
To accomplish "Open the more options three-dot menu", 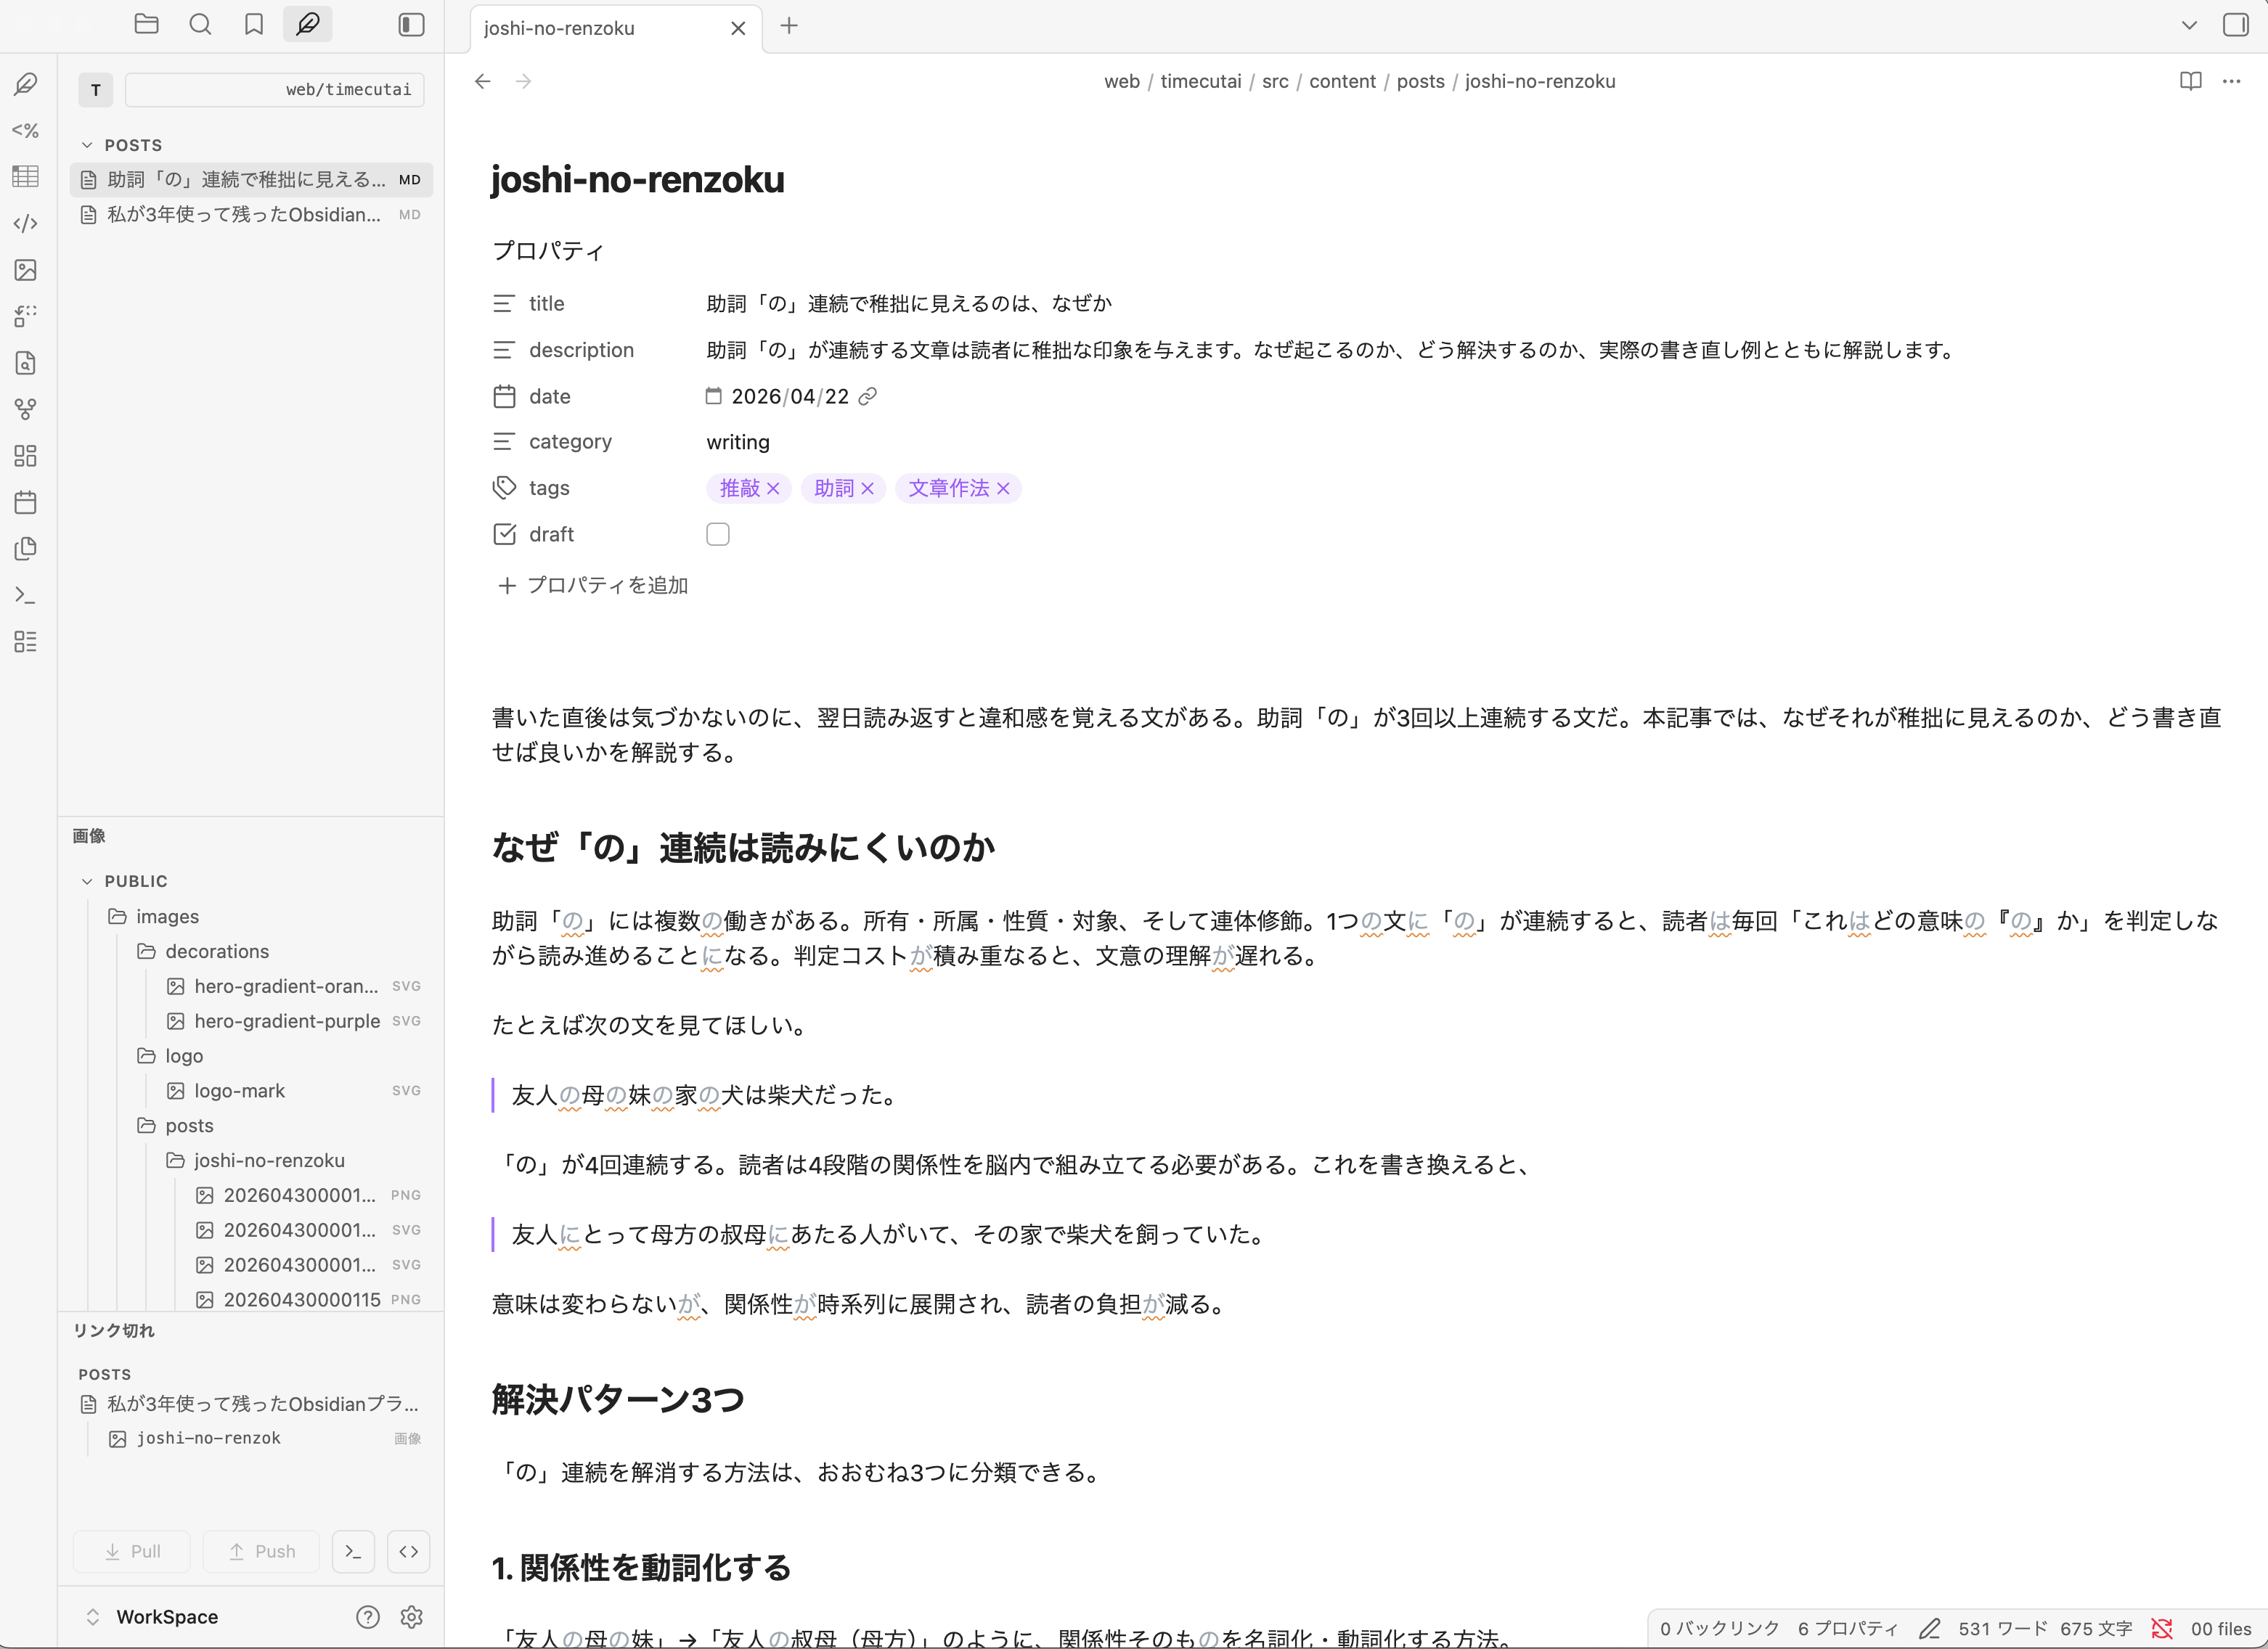I will (x=2232, y=81).
